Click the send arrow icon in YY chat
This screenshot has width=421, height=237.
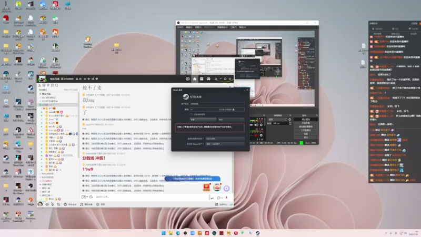212,198
